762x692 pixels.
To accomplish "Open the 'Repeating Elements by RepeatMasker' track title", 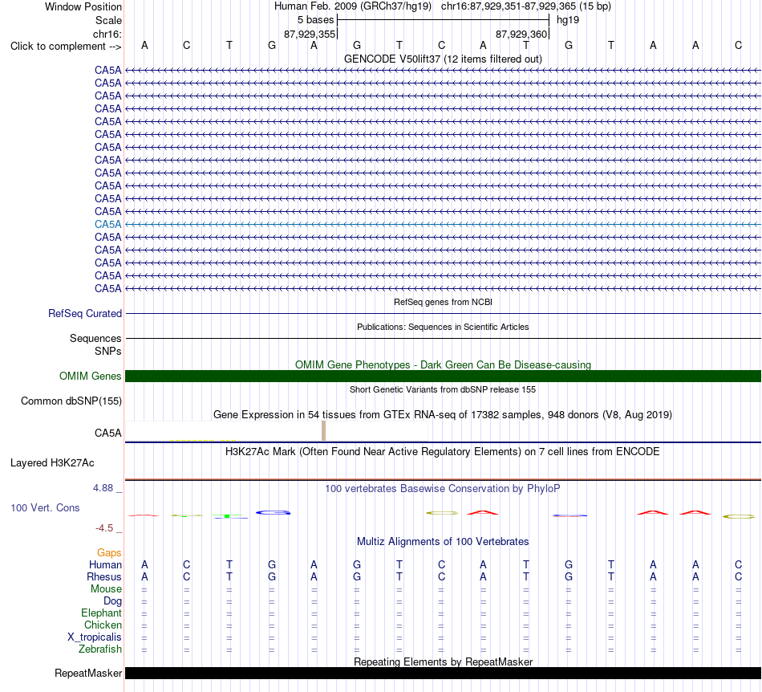I will click(443, 661).
